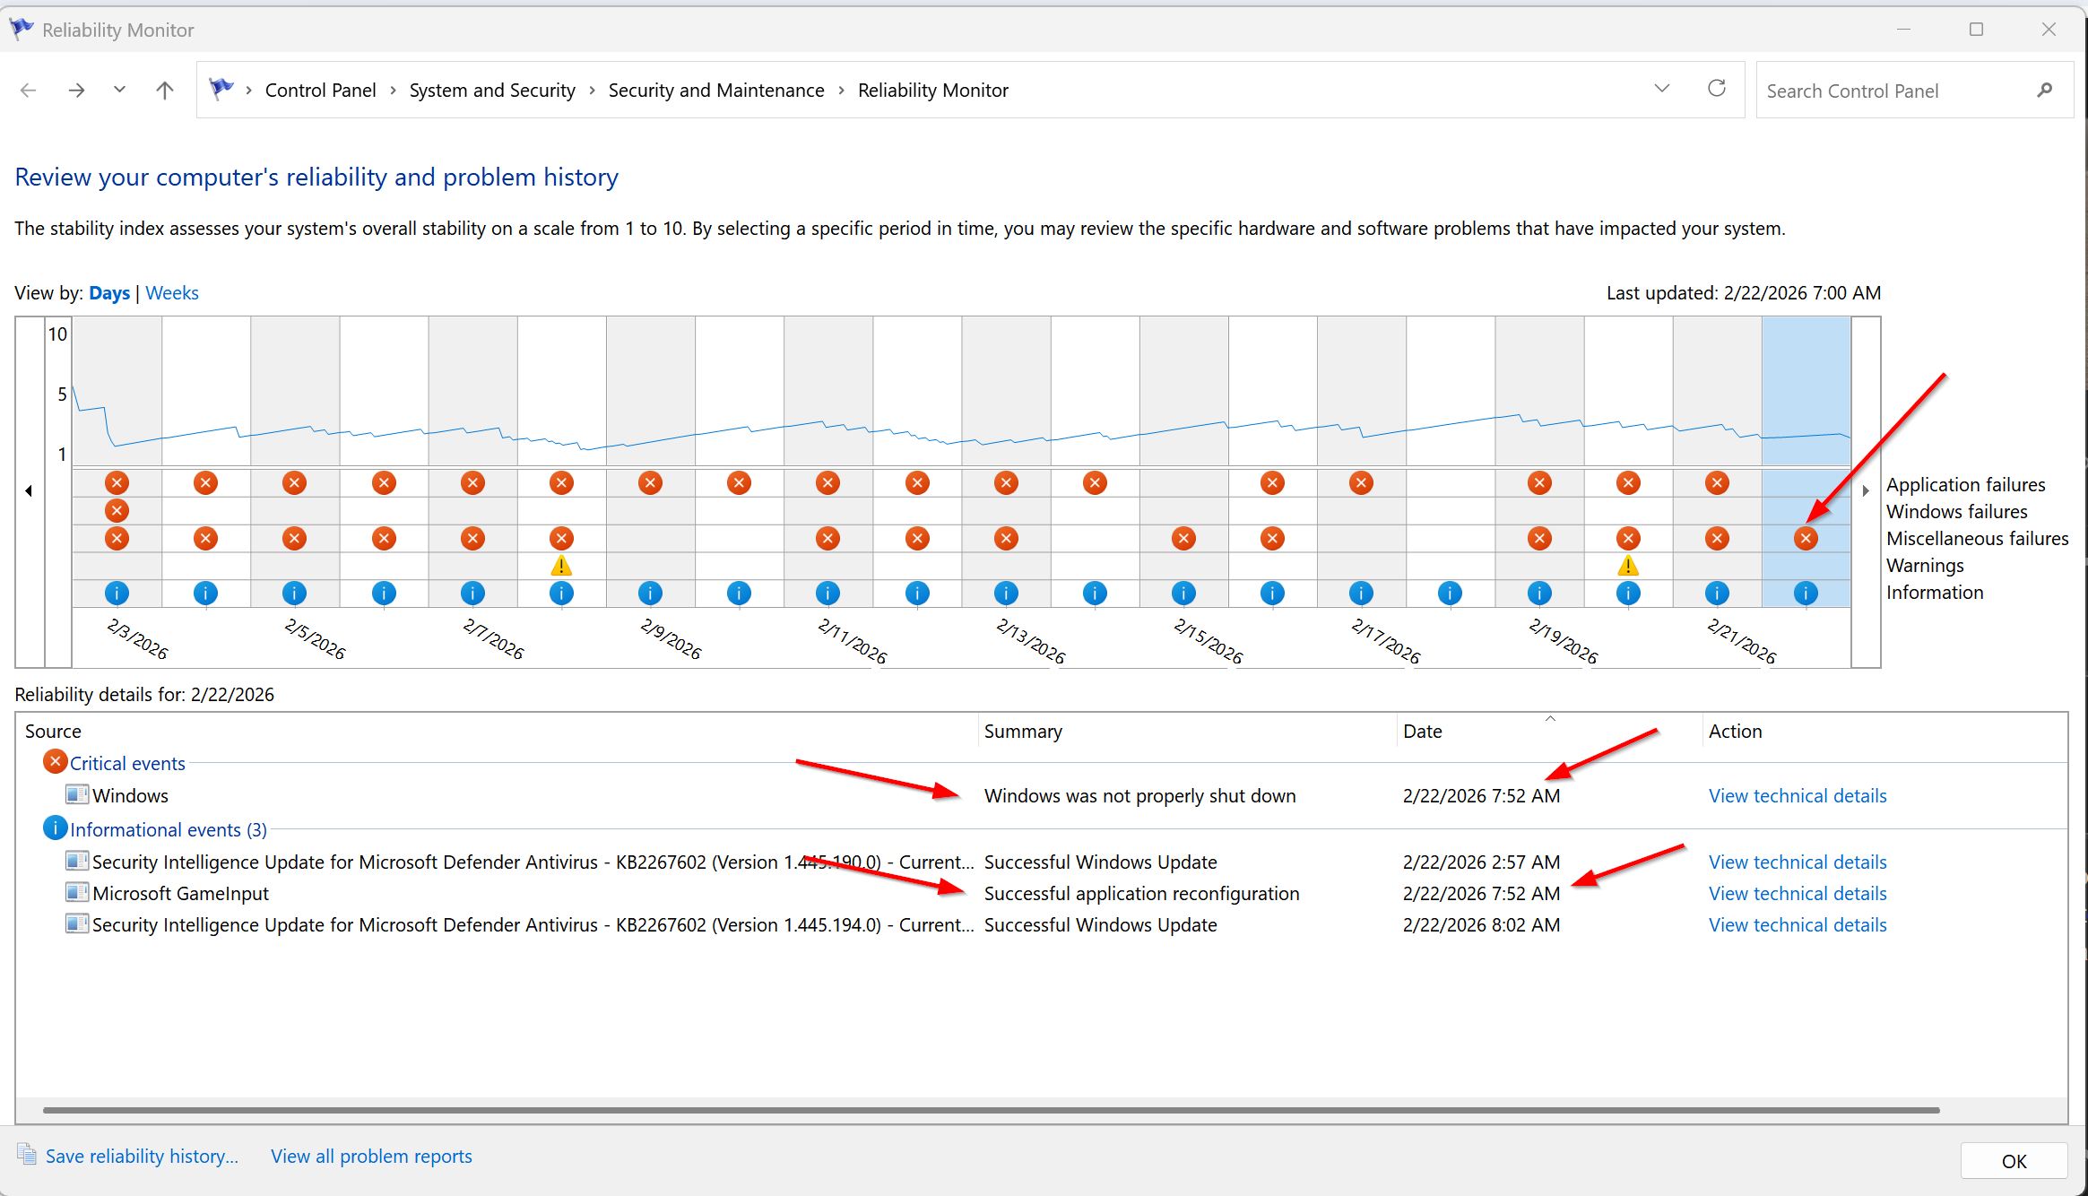Refresh the Control Panel address bar
This screenshot has width=2088, height=1196.
click(x=1717, y=89)
